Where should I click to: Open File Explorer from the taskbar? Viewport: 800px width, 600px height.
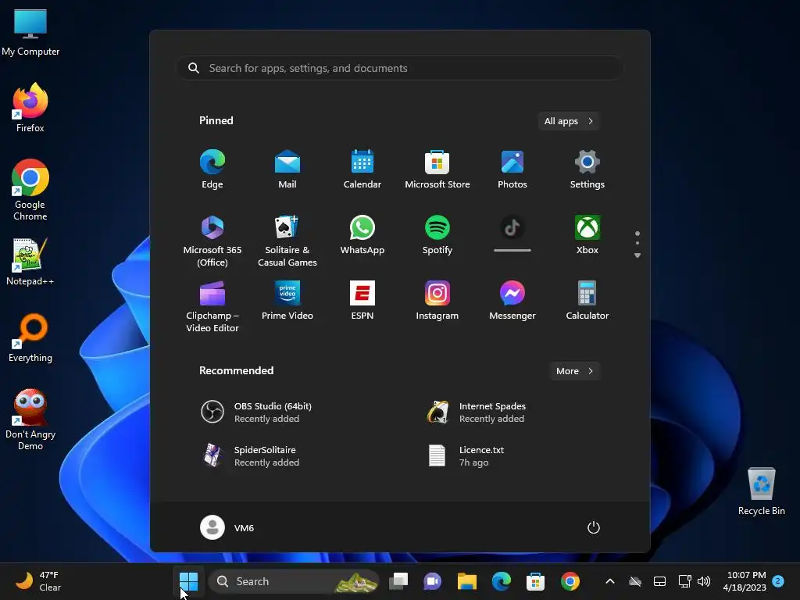tap(467, 581)
